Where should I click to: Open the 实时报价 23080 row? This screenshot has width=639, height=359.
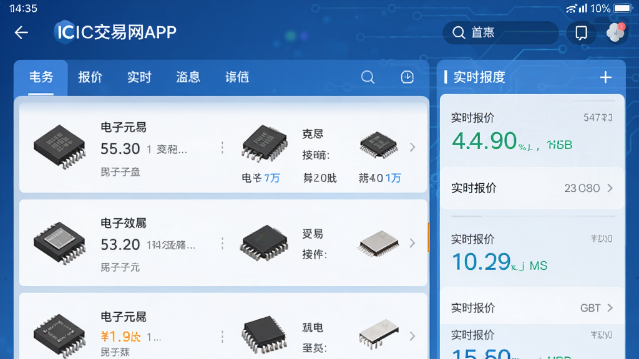(532, 188)
